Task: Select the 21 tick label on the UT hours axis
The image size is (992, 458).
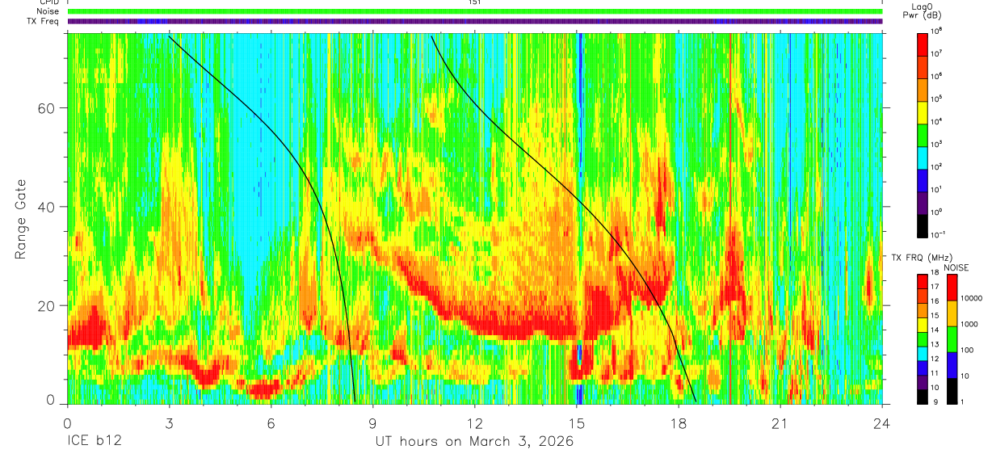Action: (x=780, y=422)
